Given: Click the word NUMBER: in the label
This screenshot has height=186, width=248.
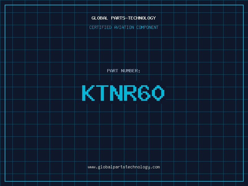Looking at the screenshot, I should click(131, 71).
